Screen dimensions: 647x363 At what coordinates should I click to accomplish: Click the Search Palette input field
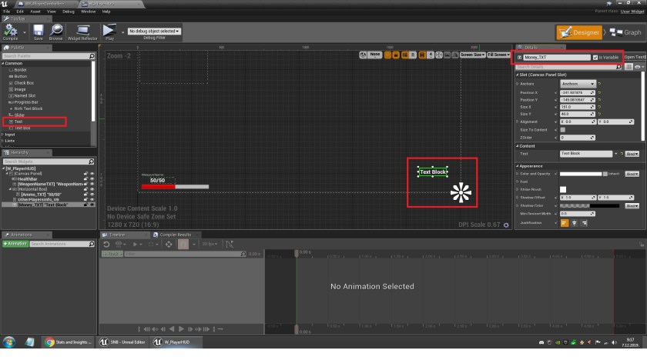(45, 56)
